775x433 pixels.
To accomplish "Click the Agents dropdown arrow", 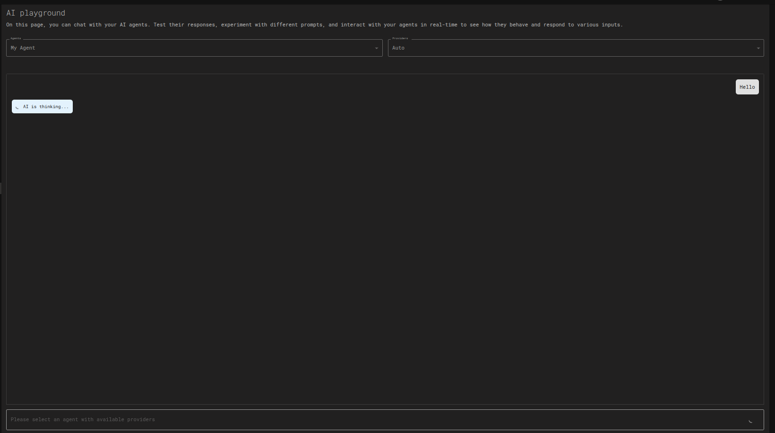I will (x=376, y=48).
